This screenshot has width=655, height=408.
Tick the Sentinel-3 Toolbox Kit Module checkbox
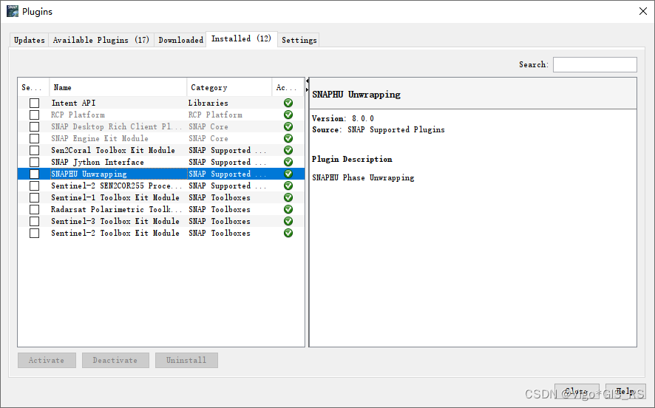click(x=34, y=221)
